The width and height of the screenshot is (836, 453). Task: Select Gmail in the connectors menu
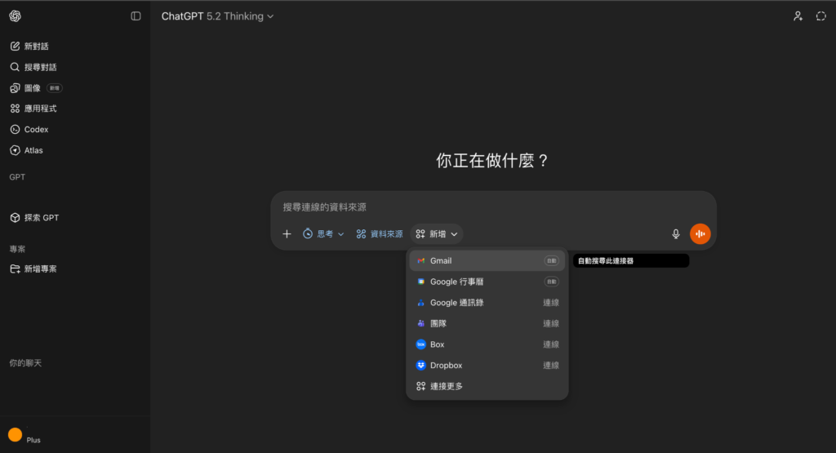point(487,260)
